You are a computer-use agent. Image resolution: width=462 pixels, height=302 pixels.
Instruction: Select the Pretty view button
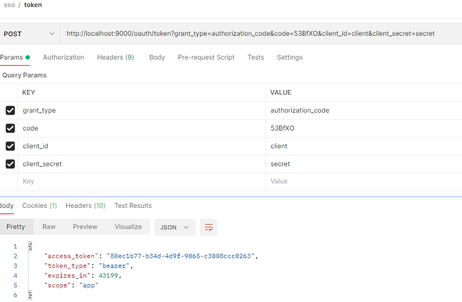[x=16, y=227]
